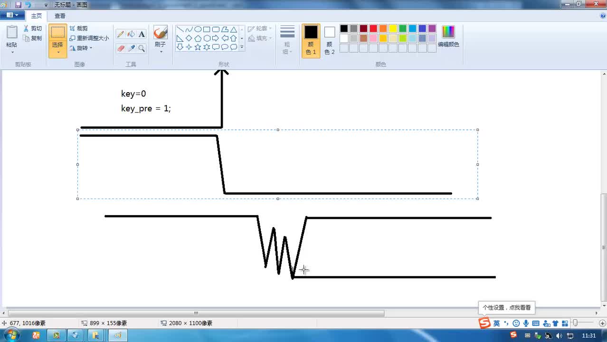This screenshot has height=342, width=607.
Task: Choose the Pentagon shape
Action: tap(198, 38)
